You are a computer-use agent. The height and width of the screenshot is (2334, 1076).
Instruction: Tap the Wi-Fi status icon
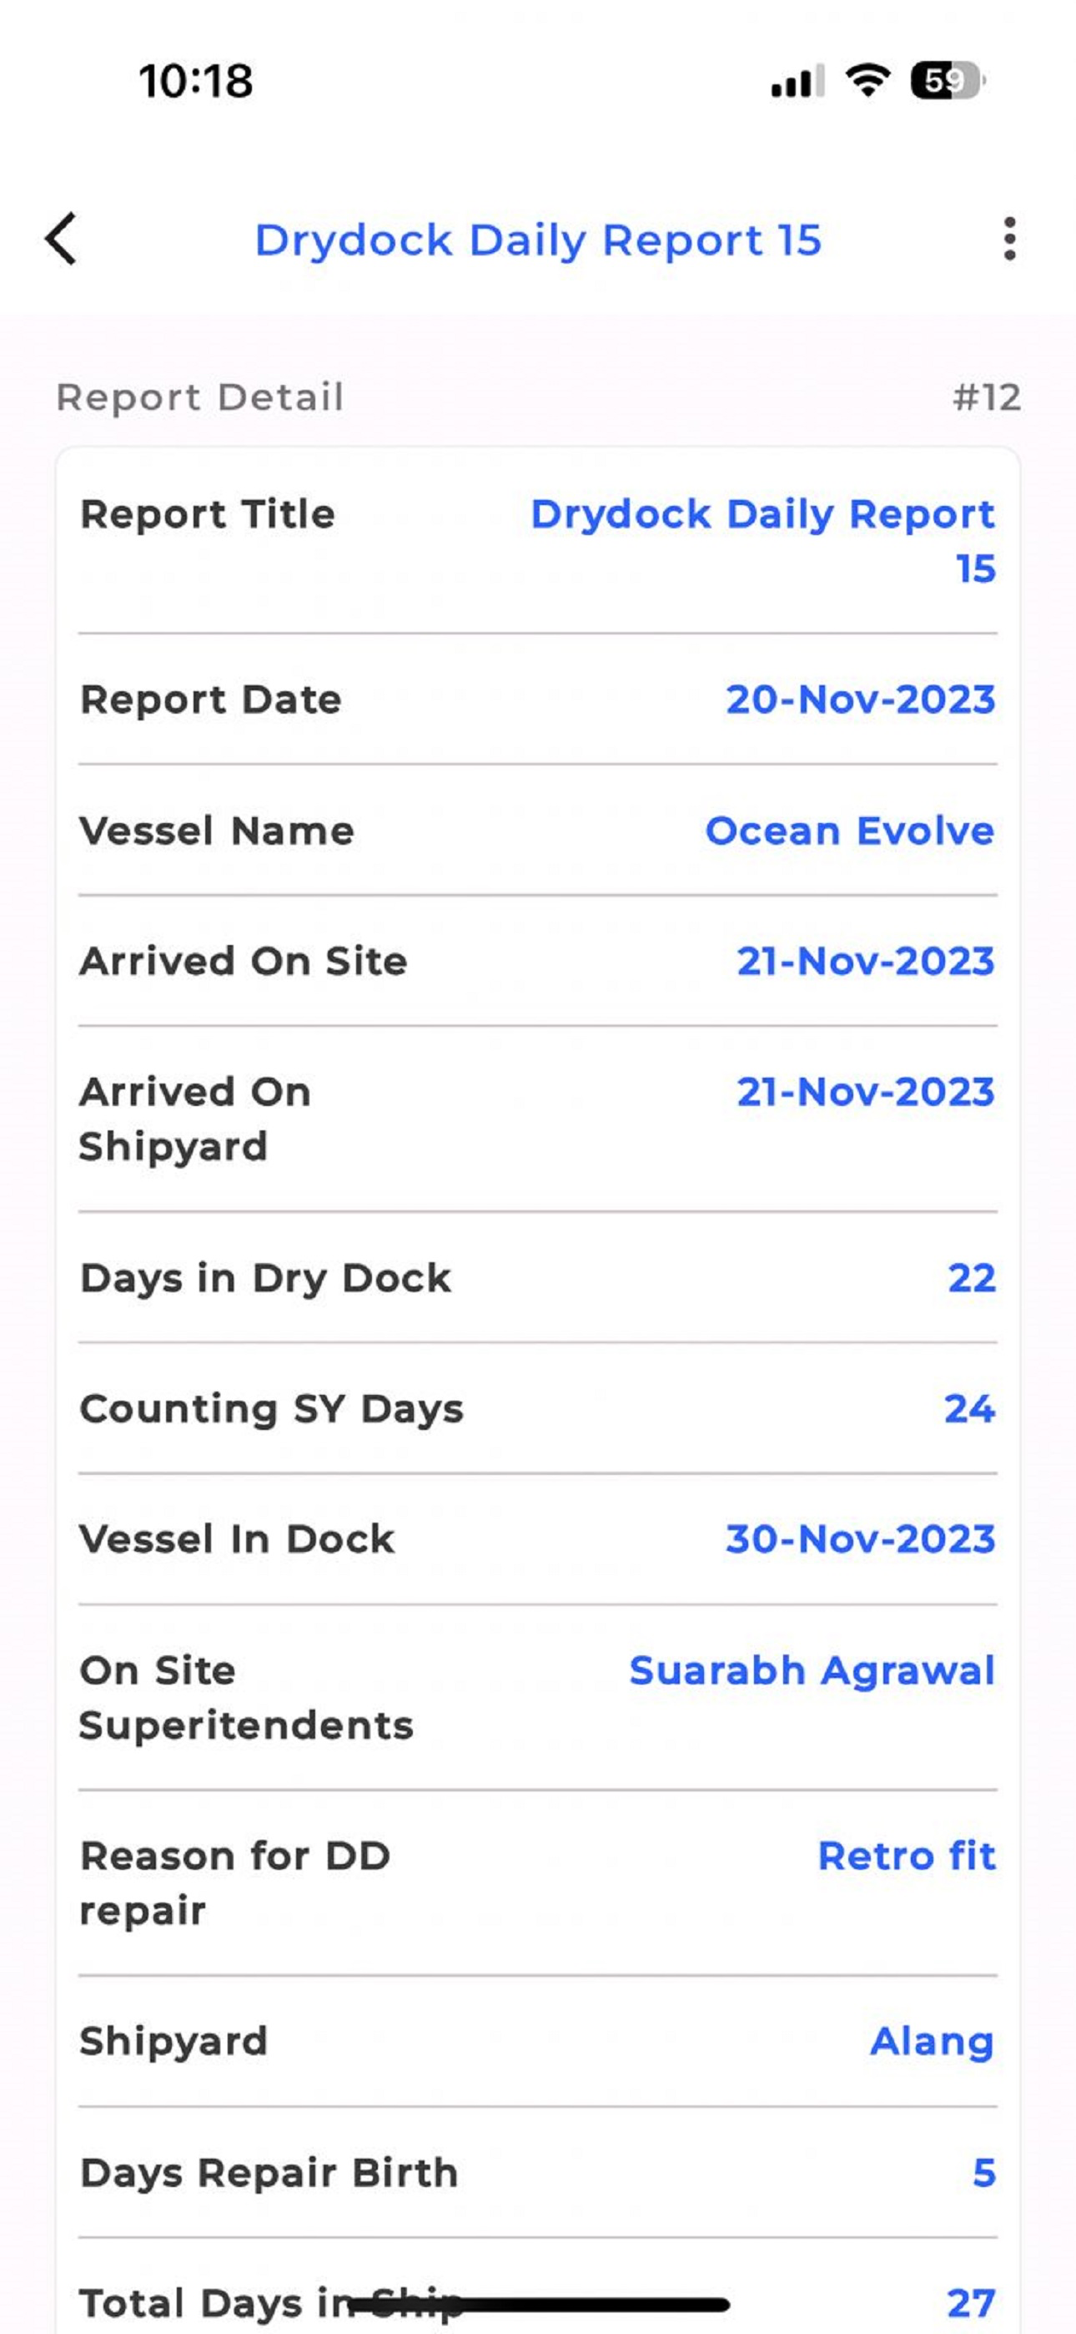pyautogui.click(x=867, y=81)
